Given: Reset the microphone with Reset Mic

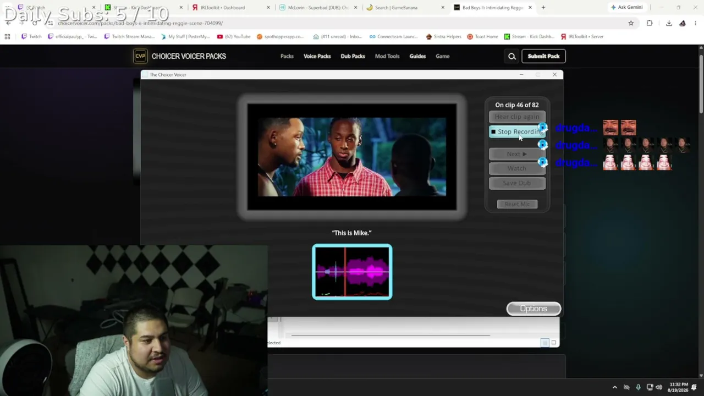Looking at the screenshot, I should coord(517,204).
